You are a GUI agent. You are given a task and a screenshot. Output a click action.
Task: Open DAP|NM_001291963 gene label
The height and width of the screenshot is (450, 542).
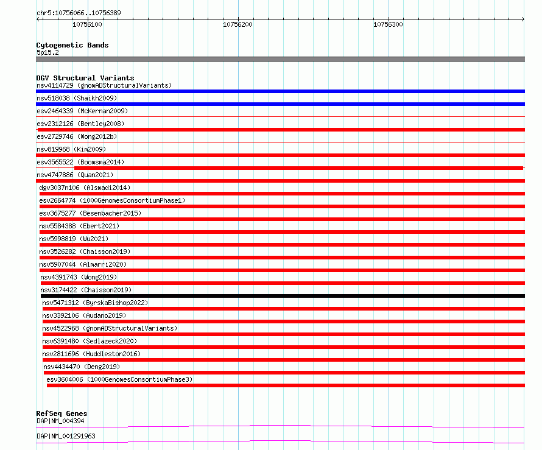pos(66,436)
